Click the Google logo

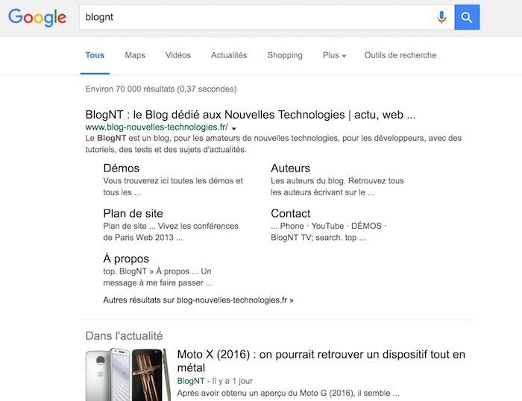(37, 17)
